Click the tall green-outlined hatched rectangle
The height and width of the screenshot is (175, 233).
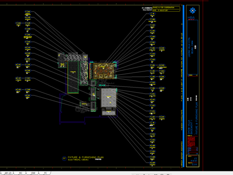[73, 77]
